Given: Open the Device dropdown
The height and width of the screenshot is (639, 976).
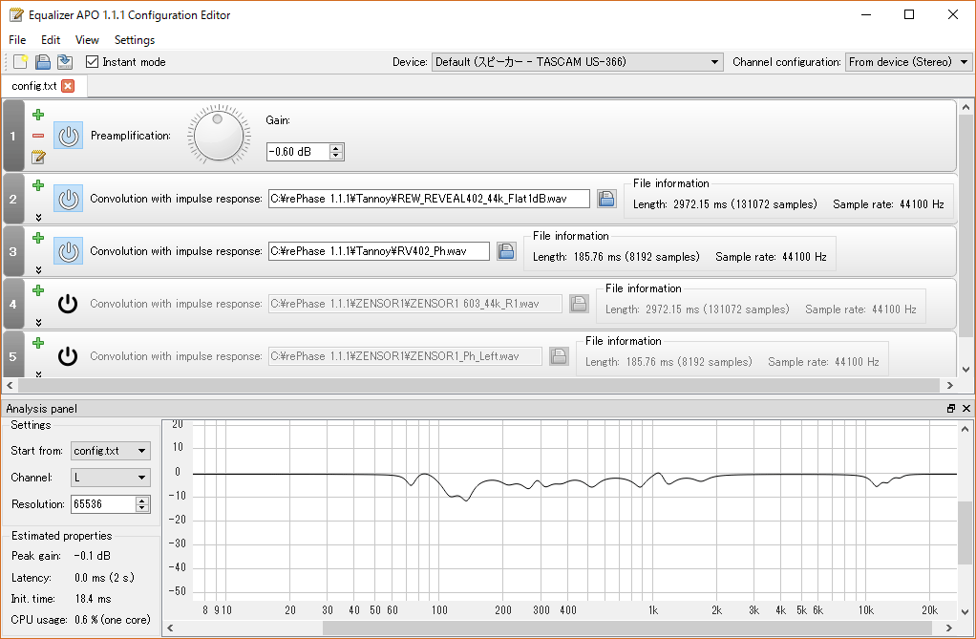Looking at the screenshot, I should (x=577, y=62).
